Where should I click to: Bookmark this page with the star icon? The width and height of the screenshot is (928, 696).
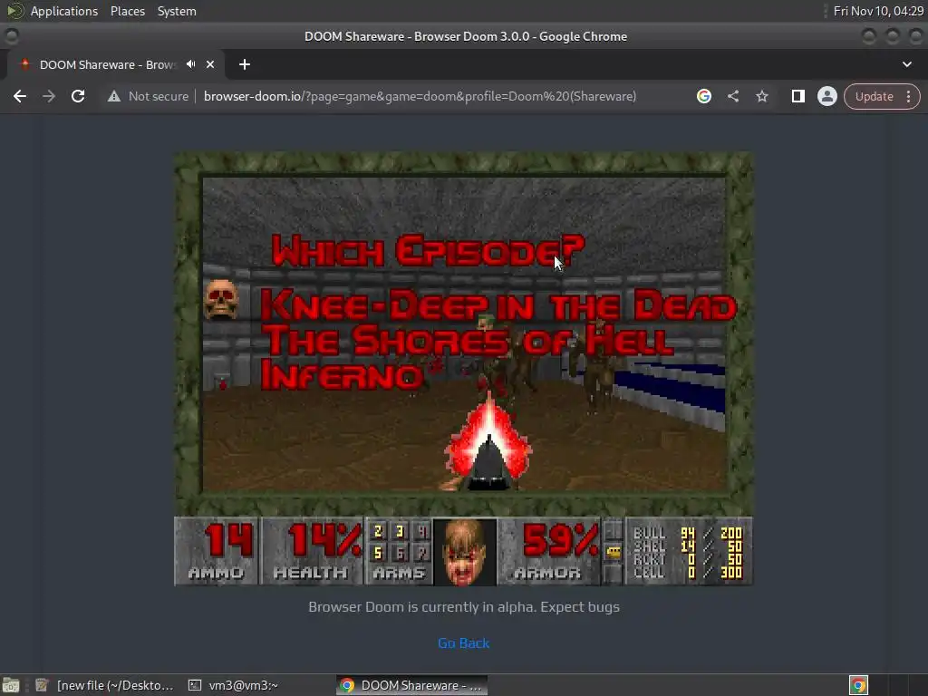tap(761, 96)
